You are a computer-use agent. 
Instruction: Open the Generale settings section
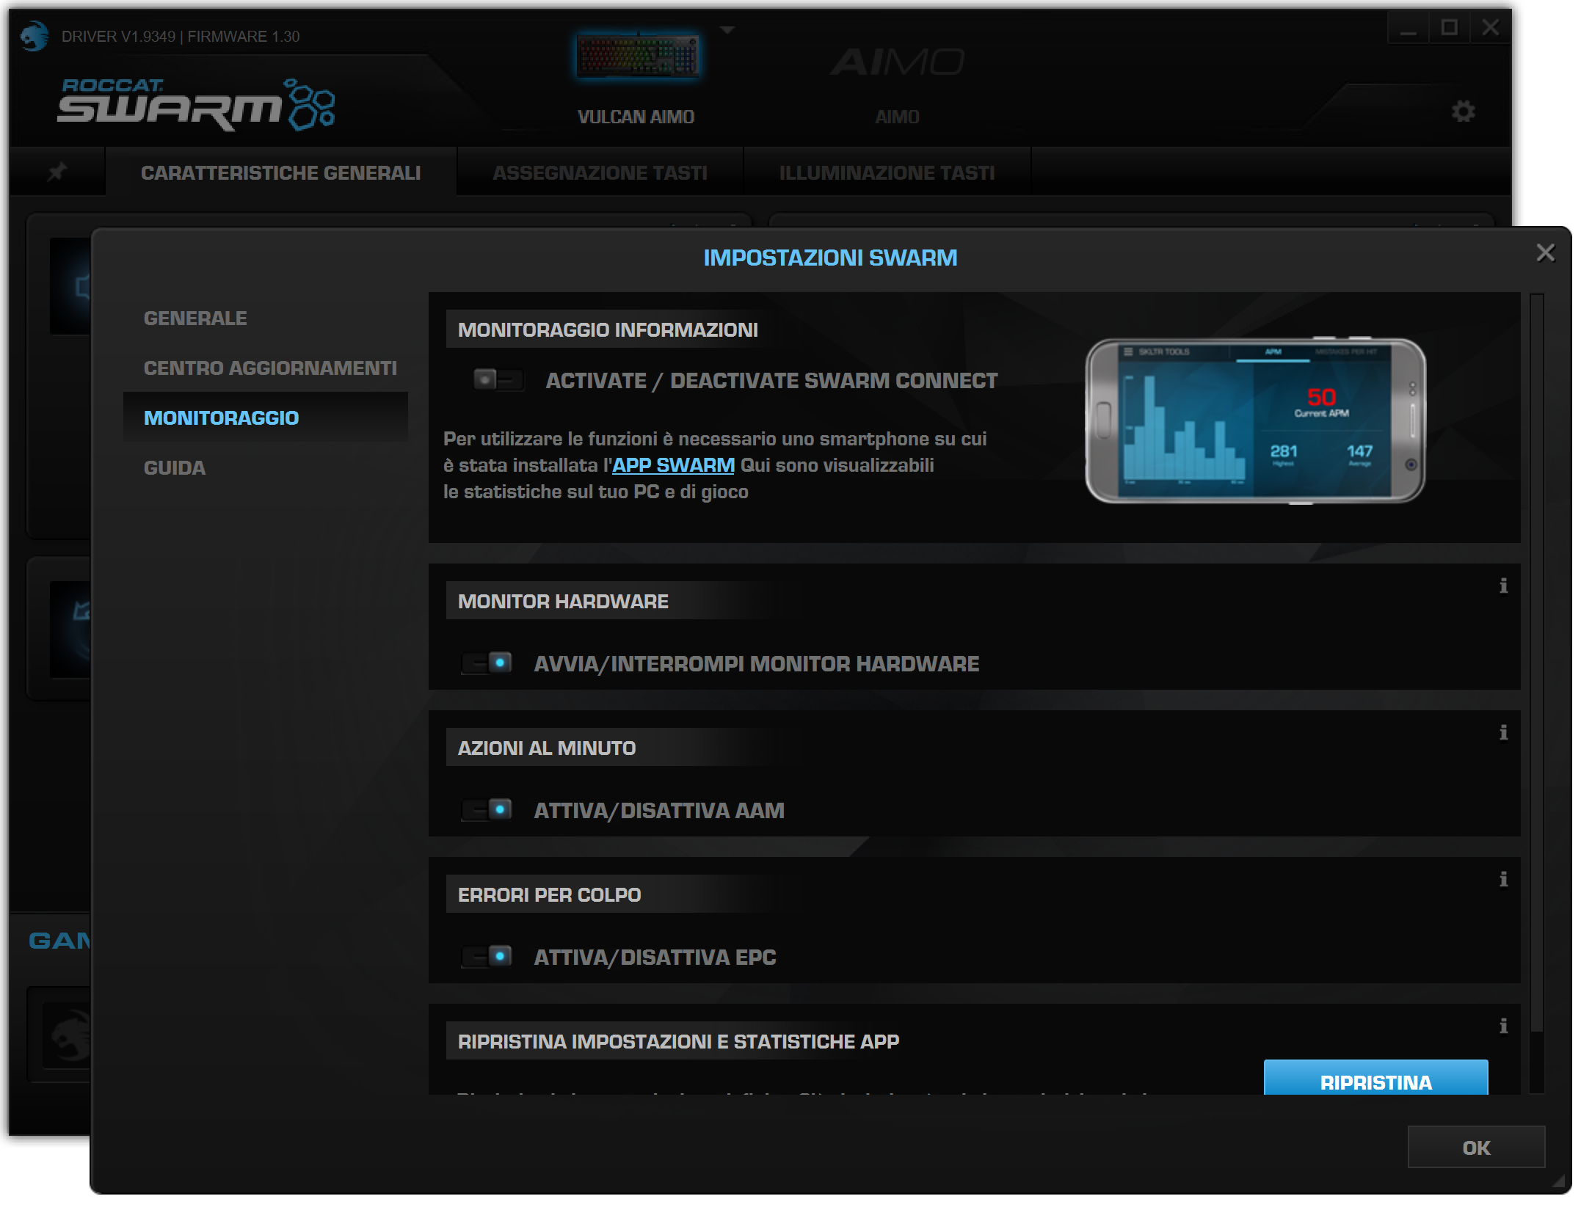[x=195, y=318]
